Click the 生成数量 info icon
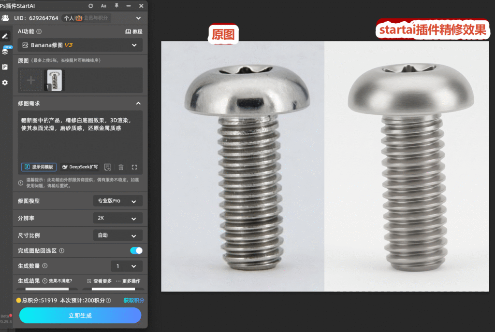The image size is (495, 332). pyautogui.click(x=45, y=266)
